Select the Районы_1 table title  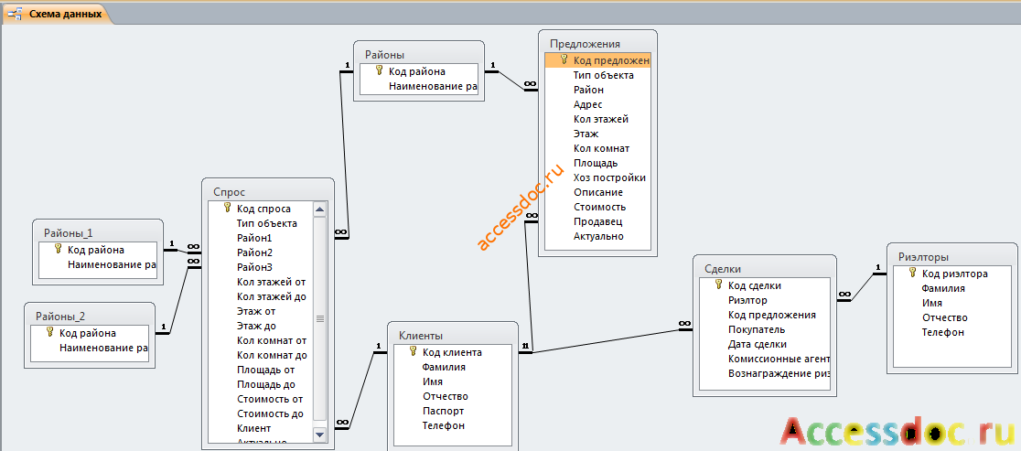click(x=69, y=233)
